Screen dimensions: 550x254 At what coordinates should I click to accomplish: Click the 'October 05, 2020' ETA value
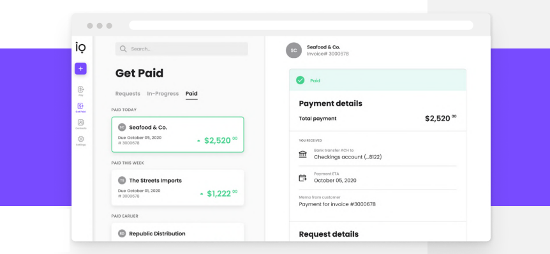coord(335,181)
